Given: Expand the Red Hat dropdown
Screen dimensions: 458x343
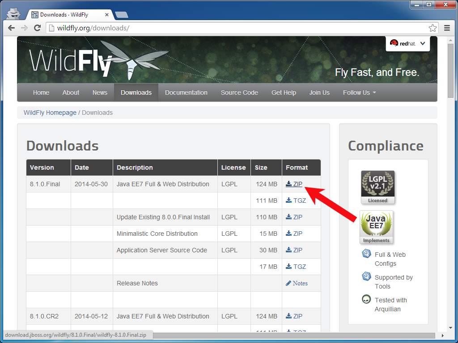Looking at the screenshot, I should [x=408, y=44].
